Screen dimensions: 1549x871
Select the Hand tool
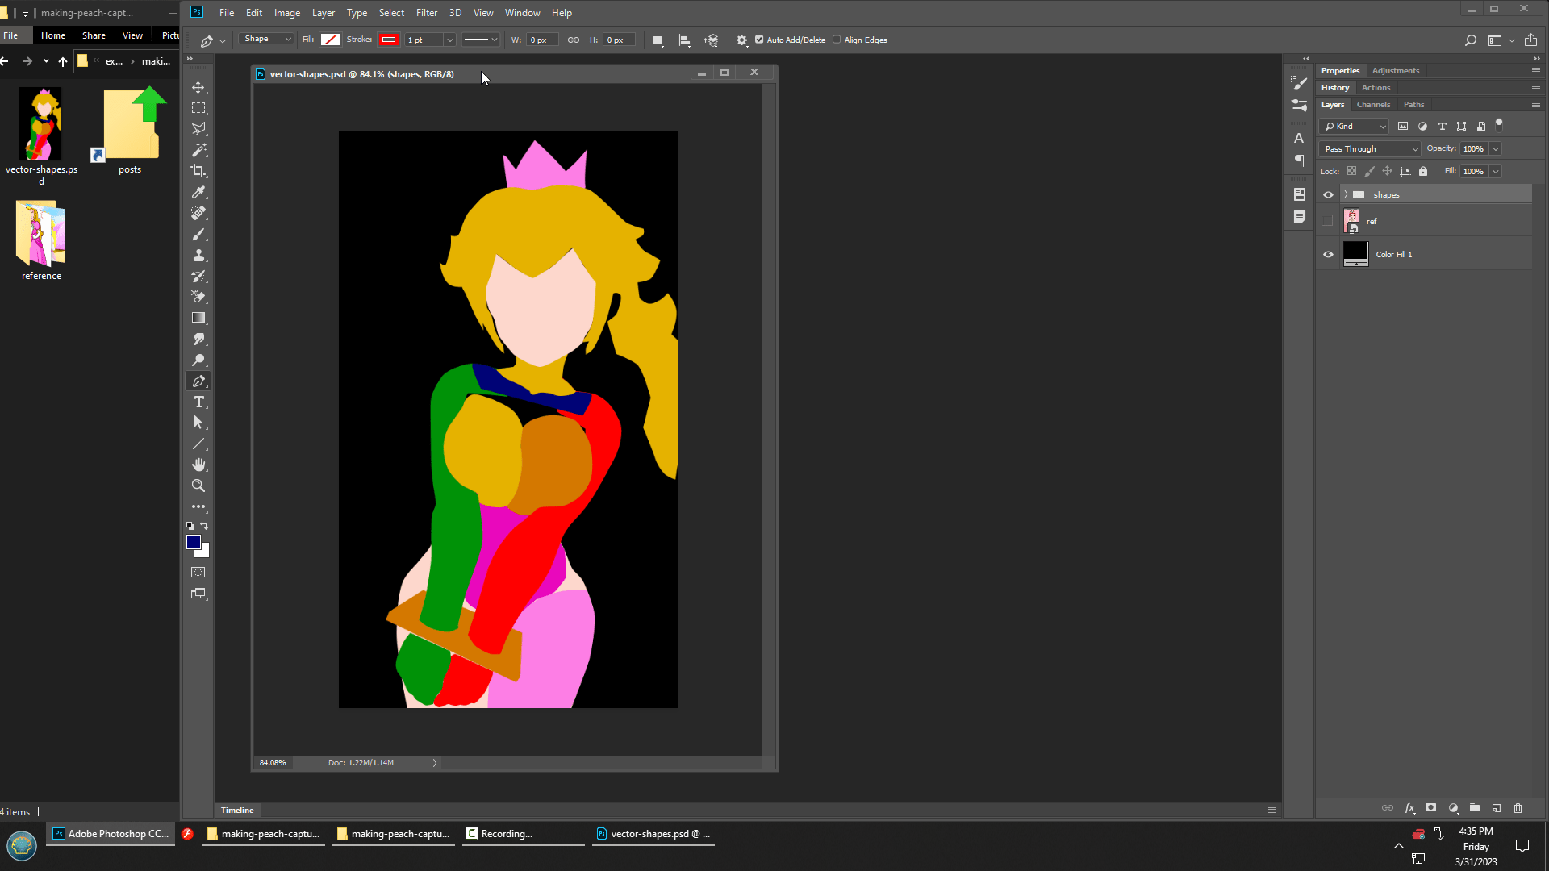click(x=198, y=465)
